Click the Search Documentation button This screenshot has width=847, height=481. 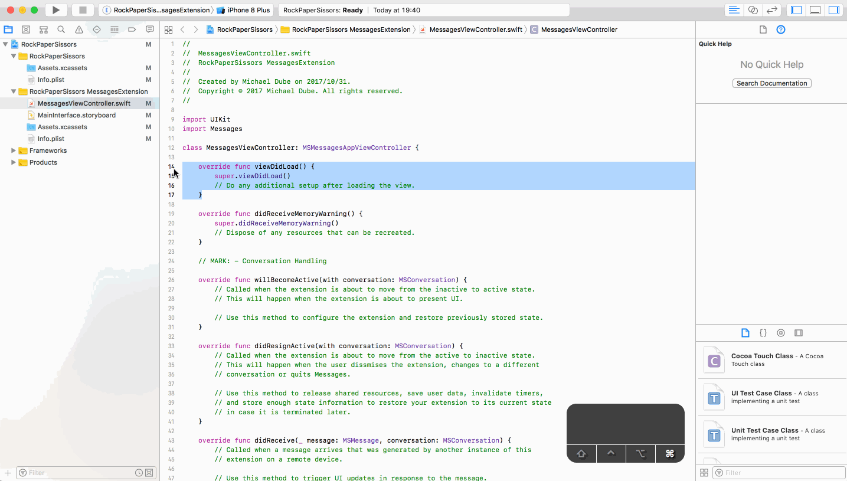[771, 83]
